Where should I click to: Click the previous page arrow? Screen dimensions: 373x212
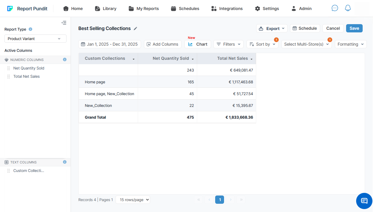tap(209, 200)
